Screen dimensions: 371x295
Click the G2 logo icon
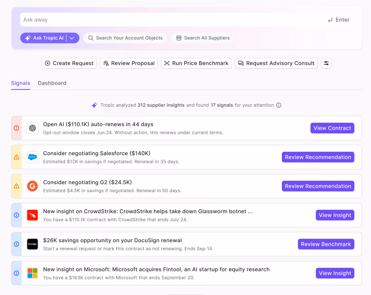click(33, 186)
